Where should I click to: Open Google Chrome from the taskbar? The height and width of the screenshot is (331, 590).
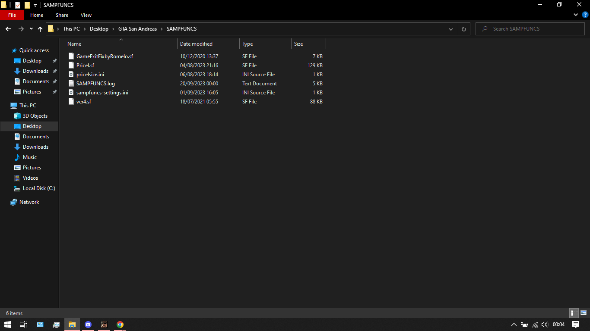coord(120,325)
